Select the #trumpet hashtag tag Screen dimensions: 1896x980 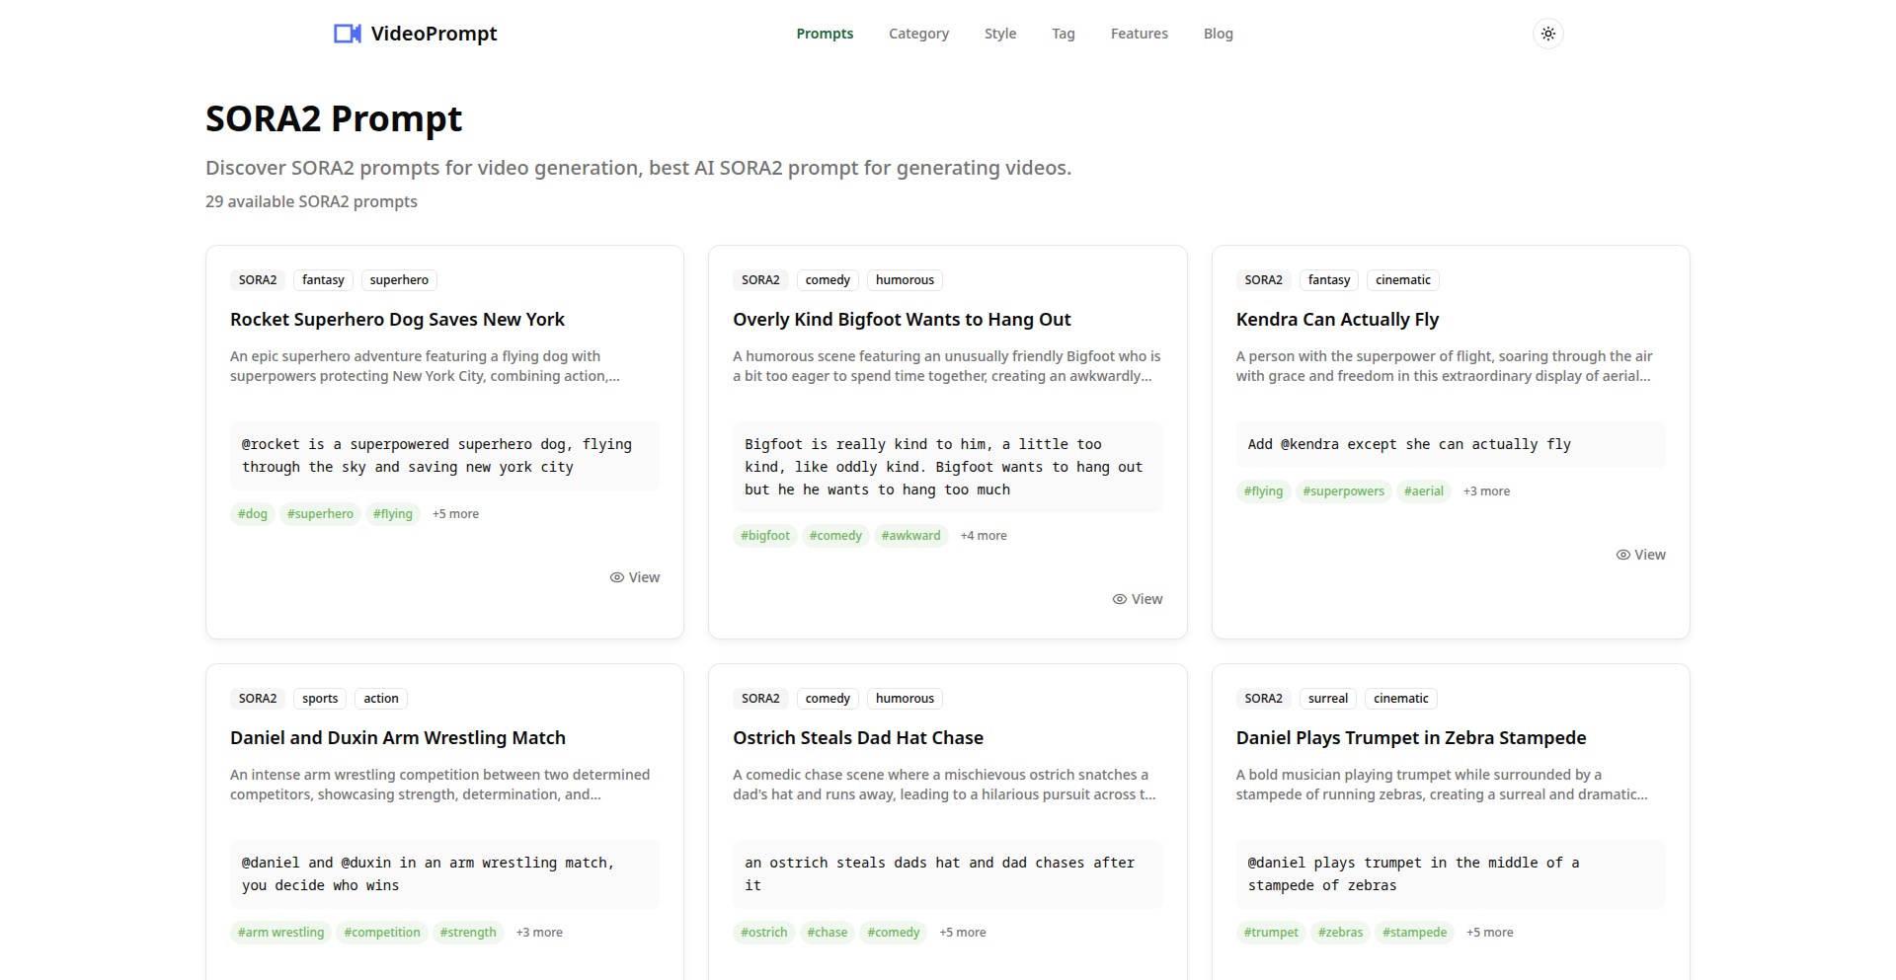[x=1270, y=933]
